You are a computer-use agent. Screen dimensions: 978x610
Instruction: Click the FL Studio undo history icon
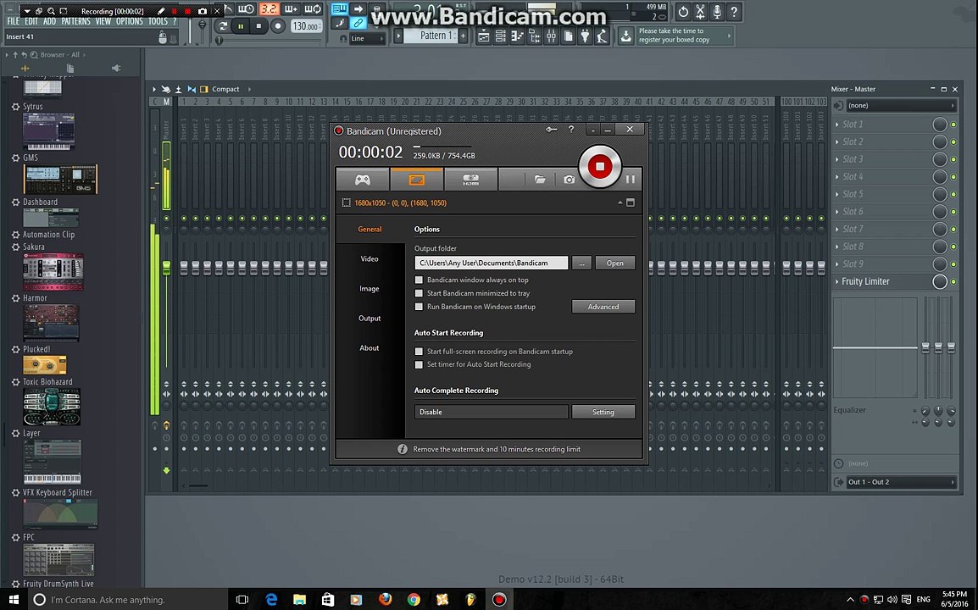(x=683, y=12)
